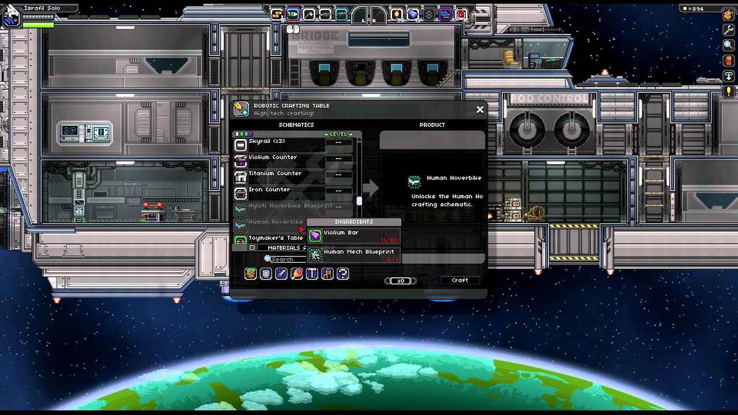Click the Robotic Crafting Table title icon
Screen dimensions: 738x415
click(x=242, y=109)
